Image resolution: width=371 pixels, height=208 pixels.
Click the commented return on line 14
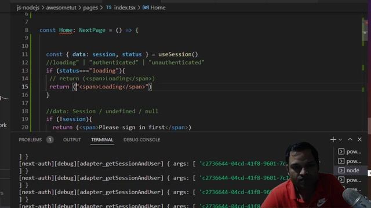pos(102,79)
